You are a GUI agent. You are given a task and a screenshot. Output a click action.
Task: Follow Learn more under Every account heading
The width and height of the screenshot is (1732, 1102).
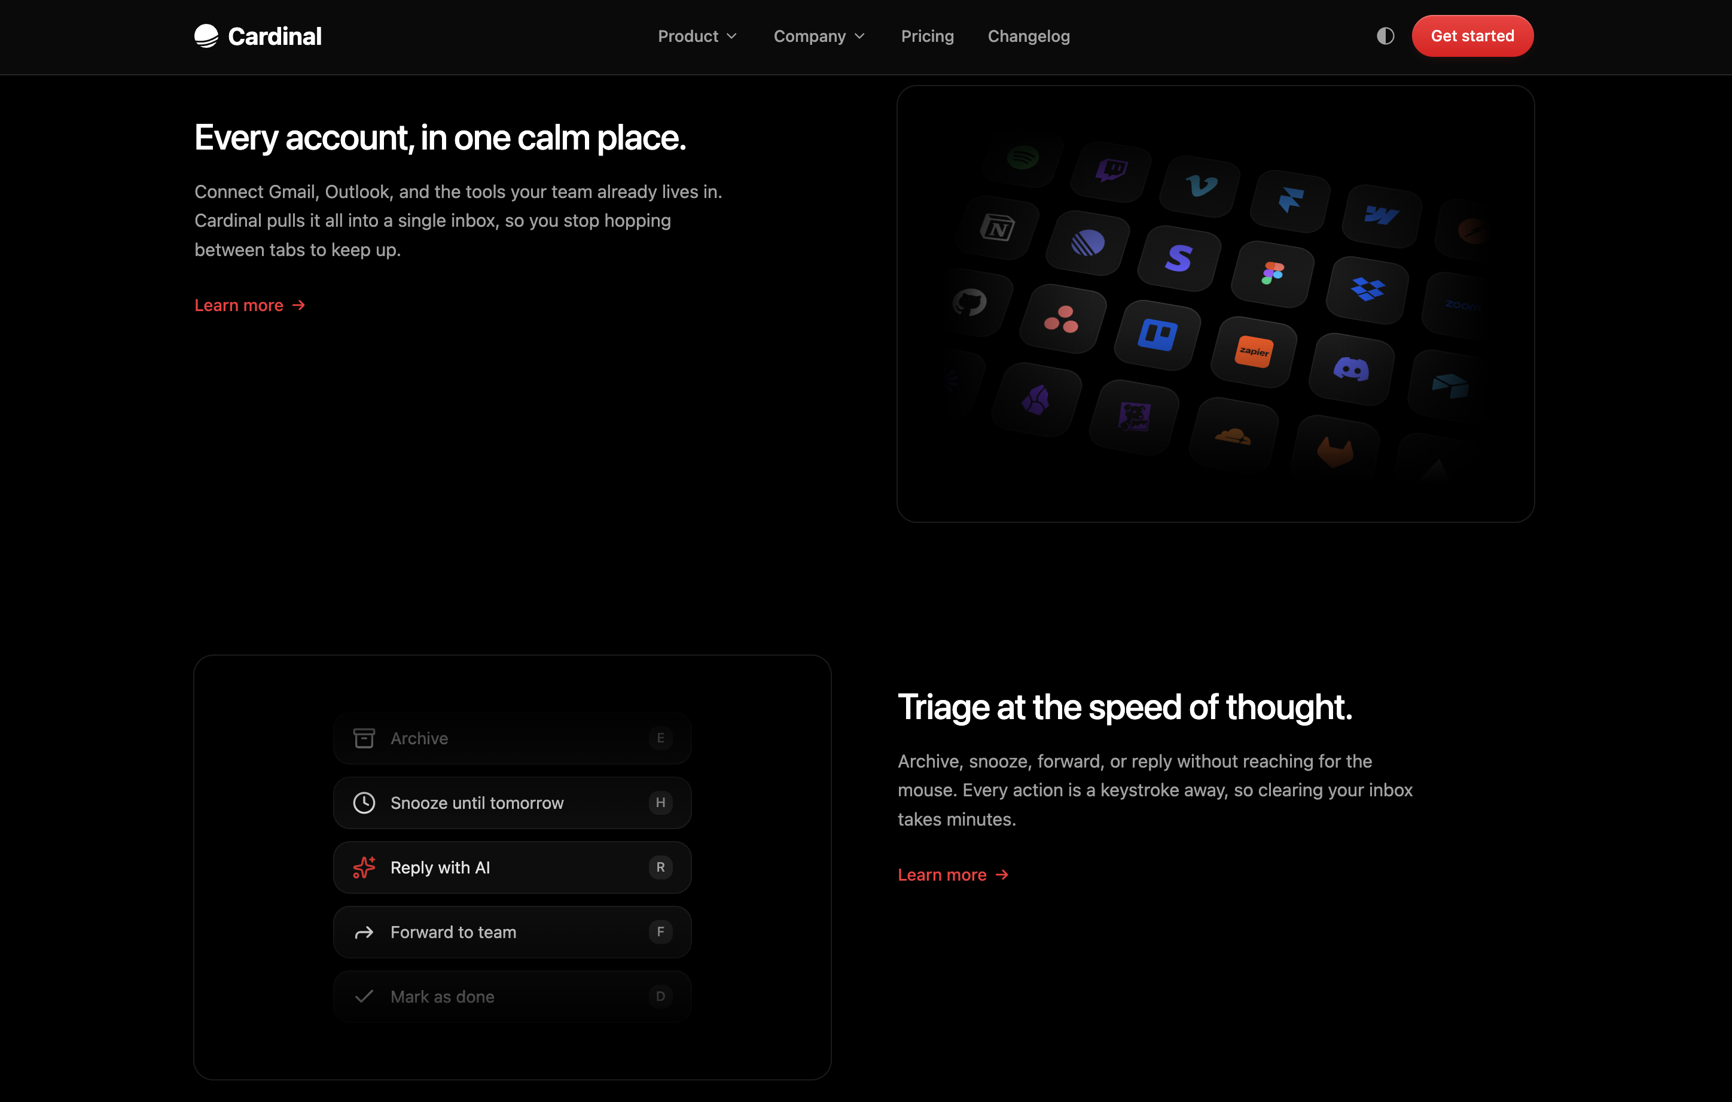(251, 305)
